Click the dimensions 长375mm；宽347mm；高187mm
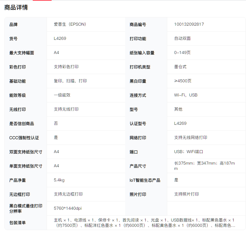Screen dimensions: 246x233 204,166
